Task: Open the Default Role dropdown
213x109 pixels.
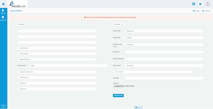Action: 164,38
